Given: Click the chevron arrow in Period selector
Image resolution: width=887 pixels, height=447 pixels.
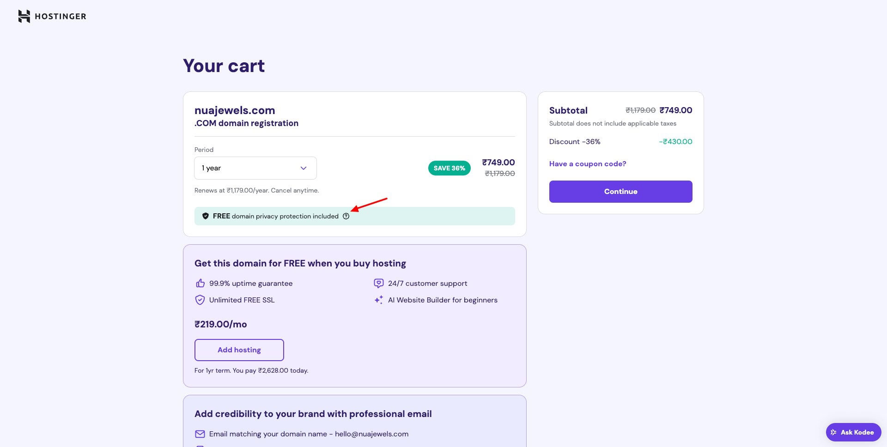Looking at the screenshot, I should point(304,168).
